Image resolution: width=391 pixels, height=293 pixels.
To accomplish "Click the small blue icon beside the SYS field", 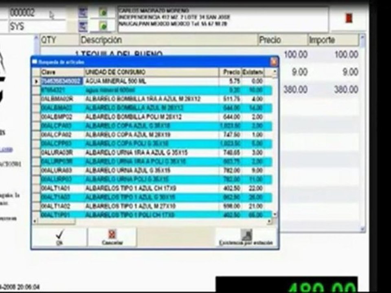I will pyautogui.click(x=83, y=26).
